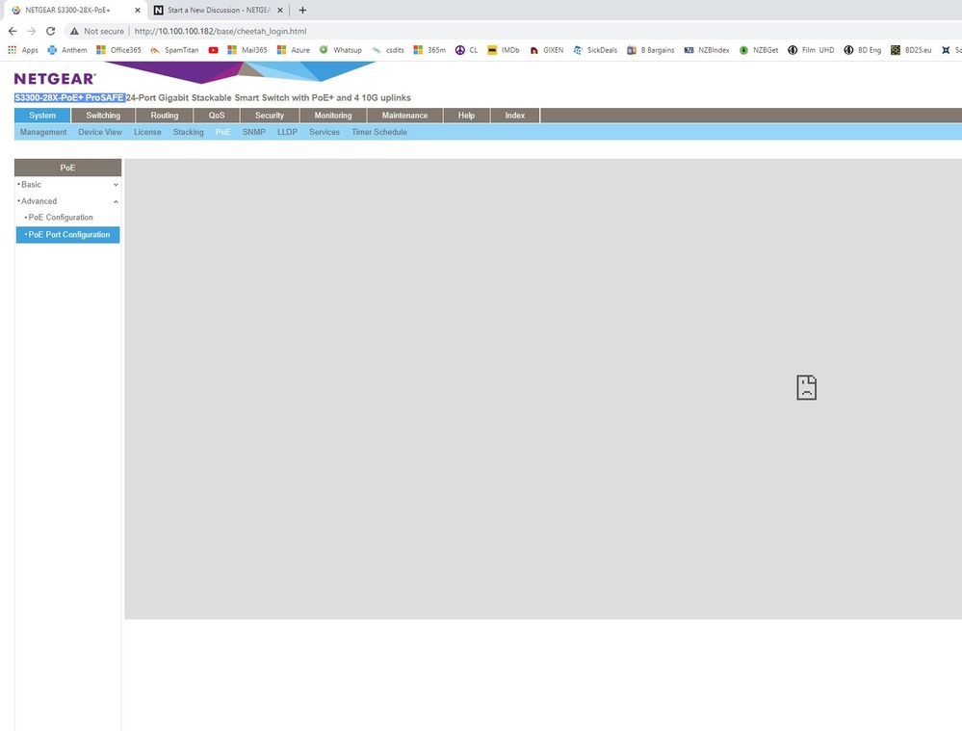Click the browser Back arrow
This screenshot has height=731, width=962.
tap(13, 31)
